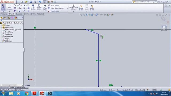Expand Linear Sketch Pattern dropdown arrow
Image resolution: width=171 pixels, height=96 pixels.
point(67,8)
